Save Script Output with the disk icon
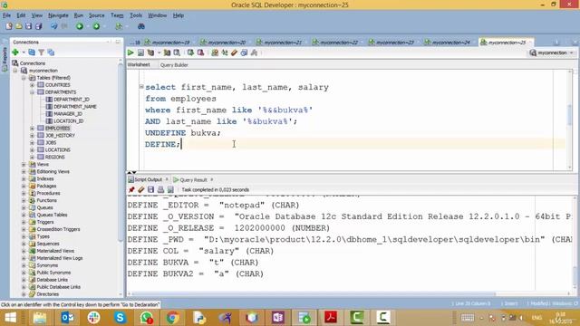The height and width of the screenshot is (326, 580). (151, 189)
